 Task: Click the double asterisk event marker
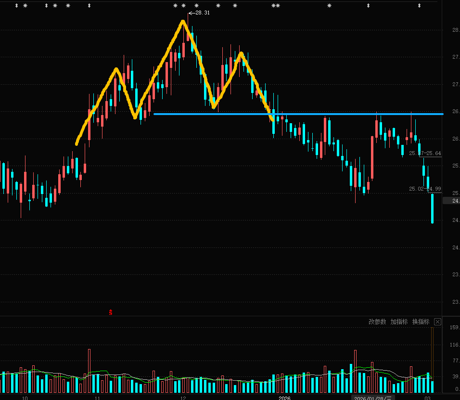(275, 6)
